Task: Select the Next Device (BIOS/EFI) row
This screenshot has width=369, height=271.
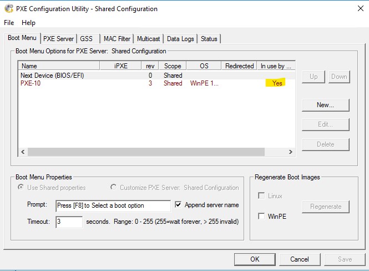Action: (x=52, y=76)
